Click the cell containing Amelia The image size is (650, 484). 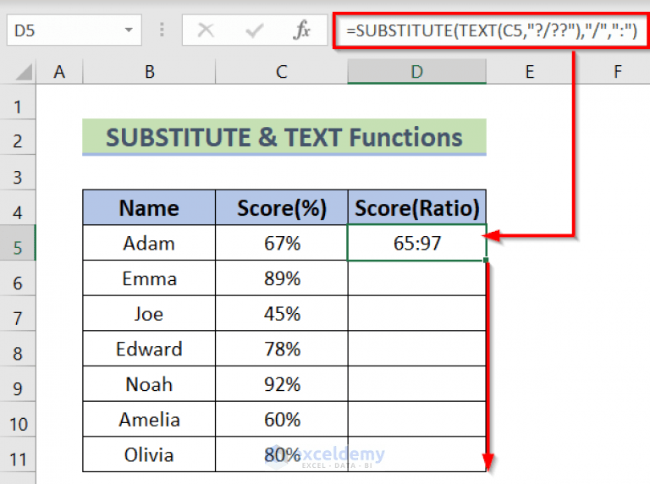click(149, 419)
